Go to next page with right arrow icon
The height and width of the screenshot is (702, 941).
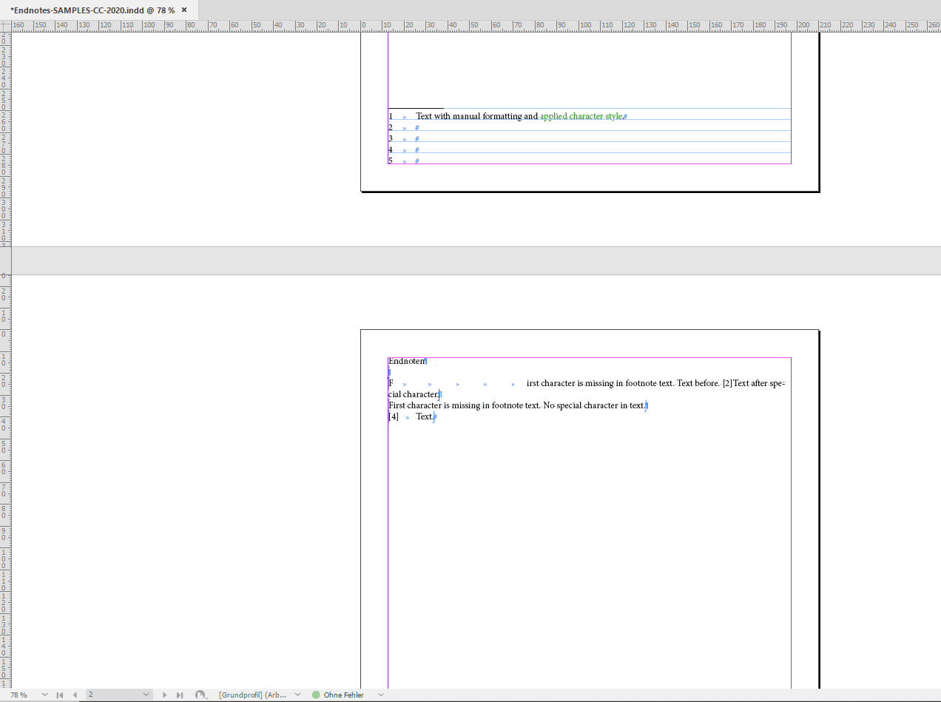tap(164, 695)
